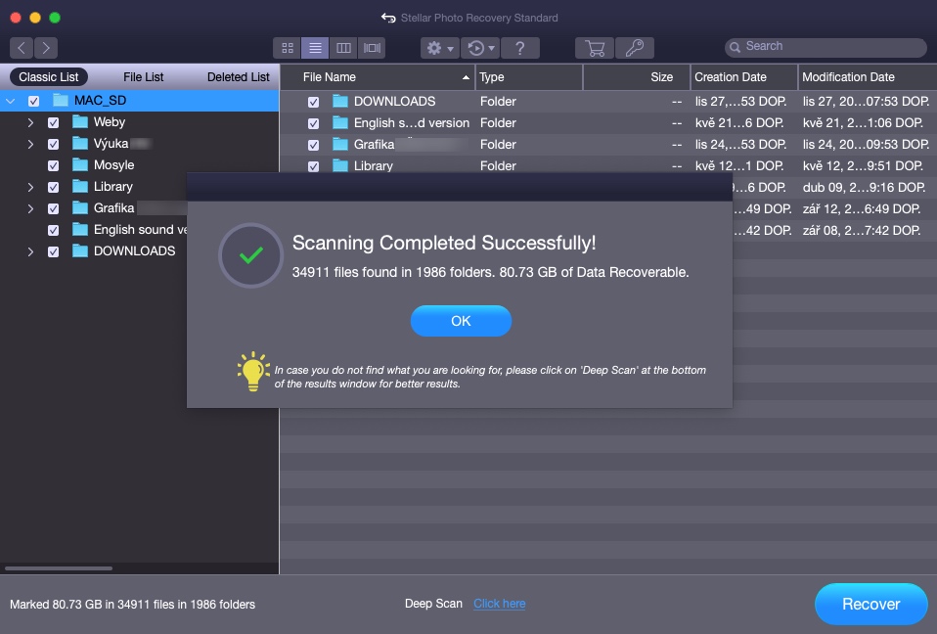Viewport: 937px width, 634px height.
Task: Uncheck DOWNLOADS checkbox in tree
Action: point(53,251)
